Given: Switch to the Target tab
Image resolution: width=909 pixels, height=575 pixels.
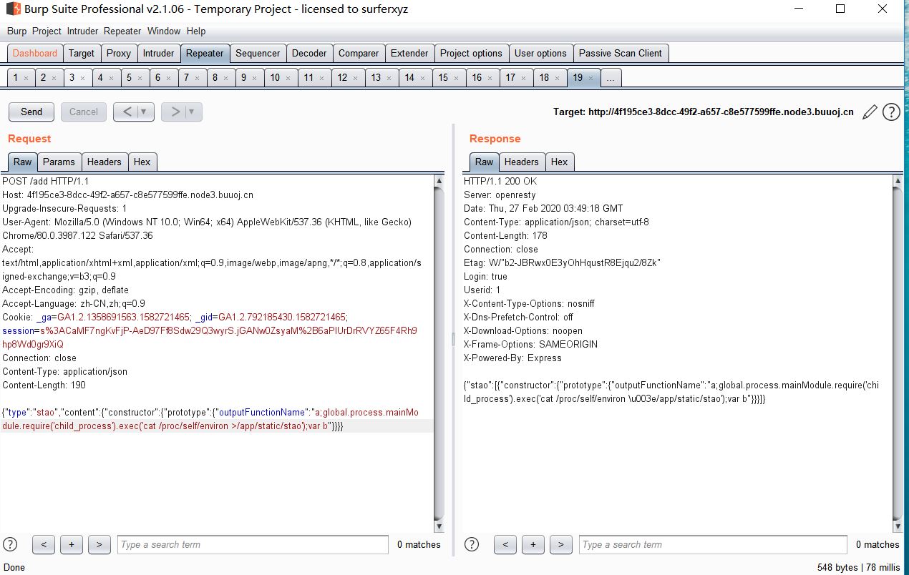Looking at the screenshot, I should [82, 53].
